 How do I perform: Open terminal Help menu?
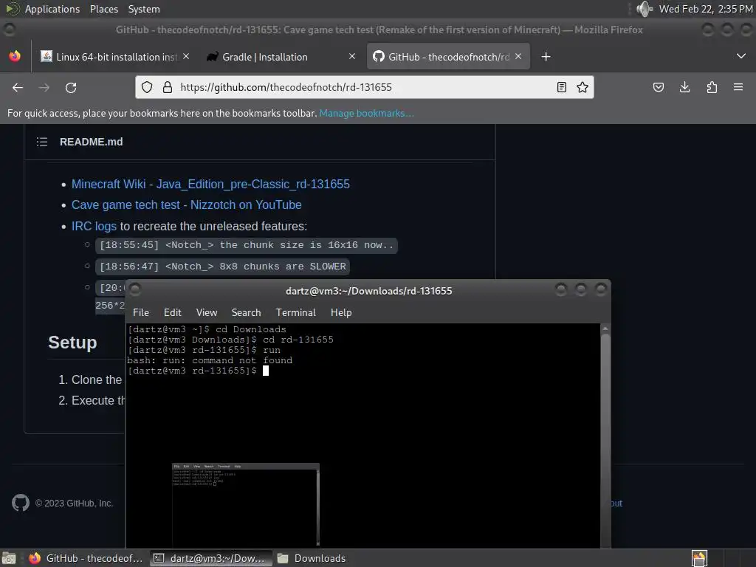[x=341, y=312]
